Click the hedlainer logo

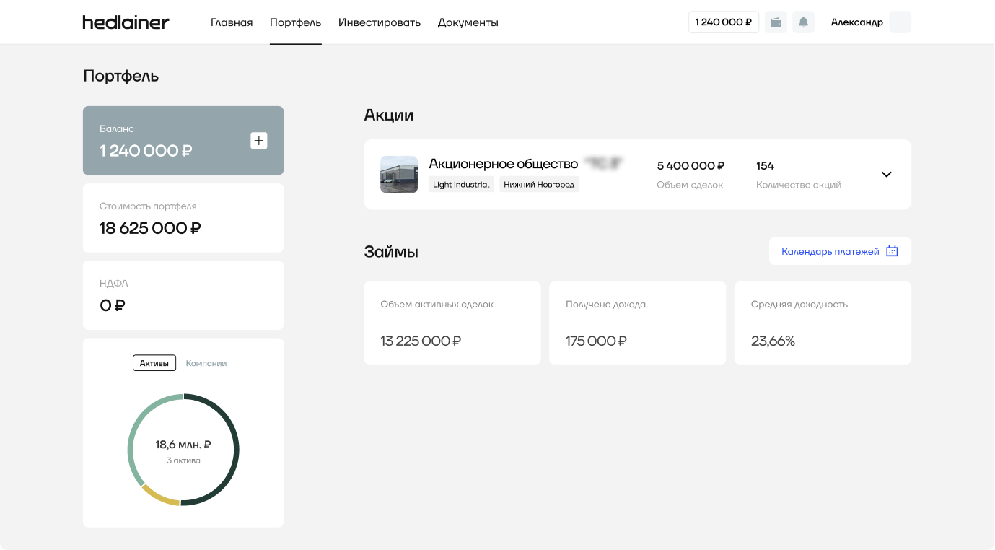pyautogui.click(x=126, y=22)
